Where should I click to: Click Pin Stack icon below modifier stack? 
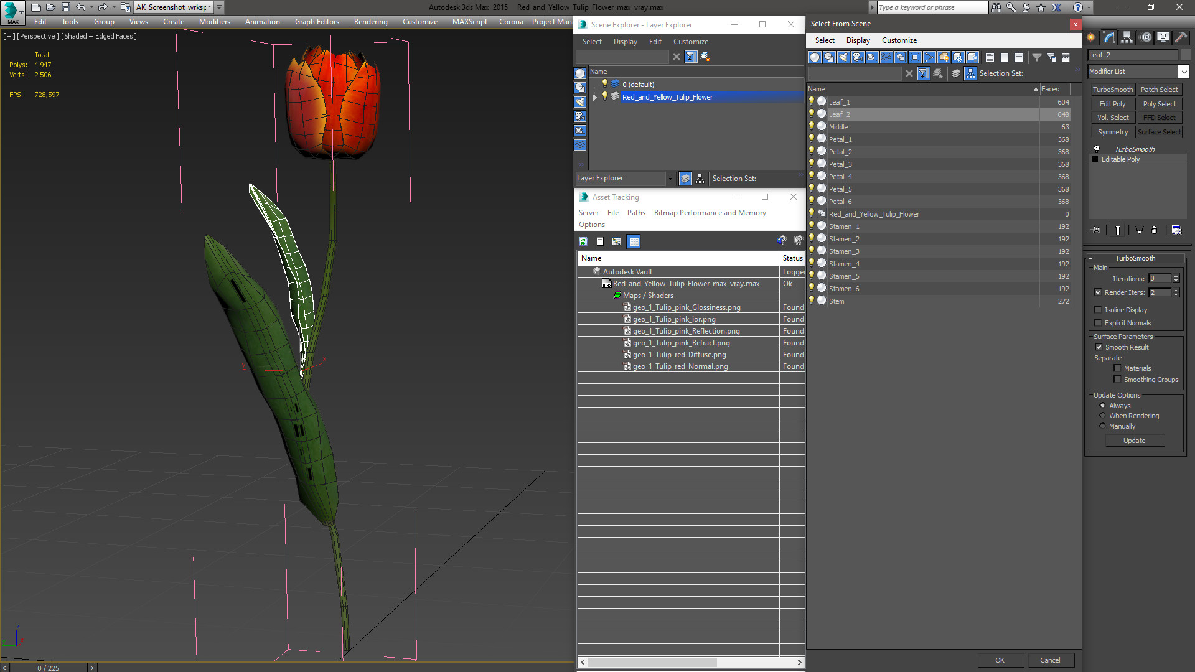1096,230
